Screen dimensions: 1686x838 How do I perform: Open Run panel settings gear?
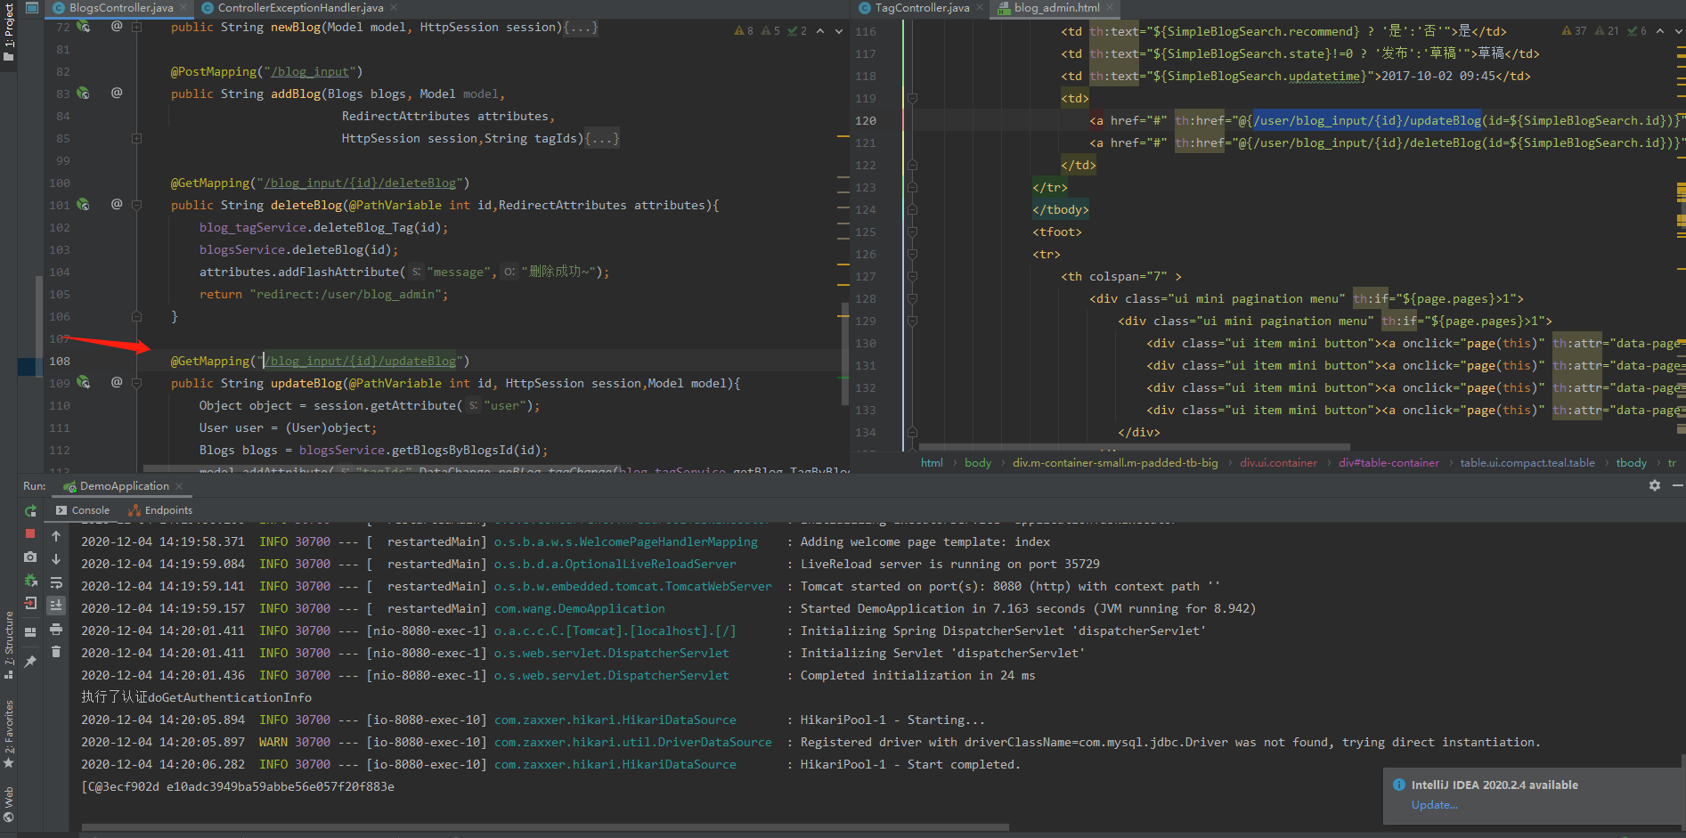pos(1655,485)
